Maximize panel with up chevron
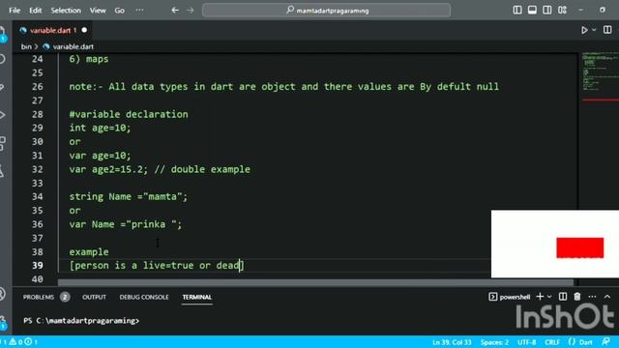619x348 pixels. (607, 297)
